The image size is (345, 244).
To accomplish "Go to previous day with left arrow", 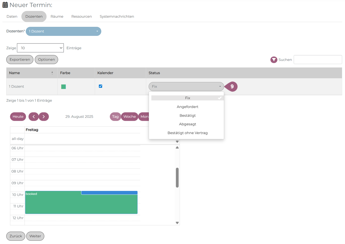I will tap(33, 116).
